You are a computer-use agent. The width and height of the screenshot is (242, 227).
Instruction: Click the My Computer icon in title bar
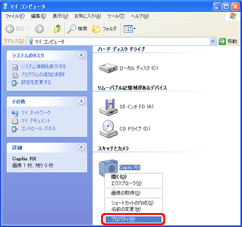tap(6, 7)
